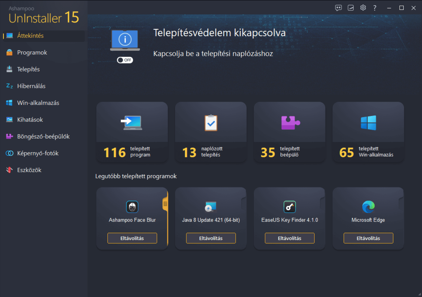Go to Hibernálás in sidebar
The image size is (422, 297).
click(31, 86)
